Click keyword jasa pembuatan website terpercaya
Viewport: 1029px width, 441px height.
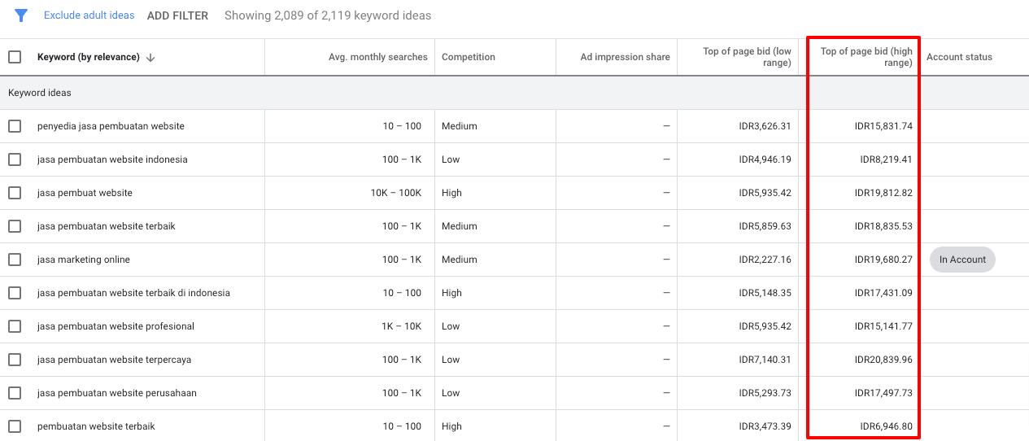pos(114,360)
